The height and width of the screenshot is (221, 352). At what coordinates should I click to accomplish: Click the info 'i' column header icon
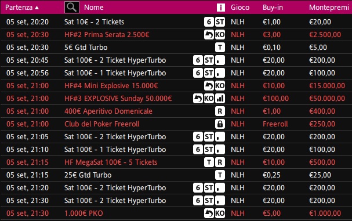[221, 8]
